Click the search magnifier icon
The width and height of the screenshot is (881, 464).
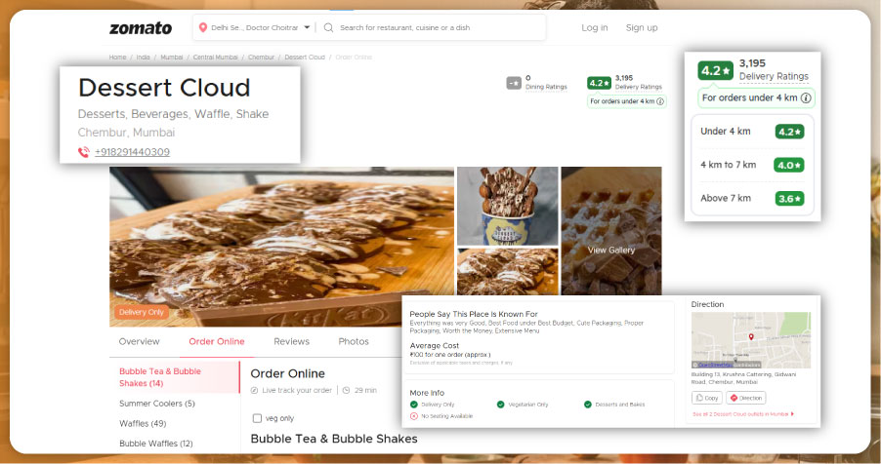[328, 27]
